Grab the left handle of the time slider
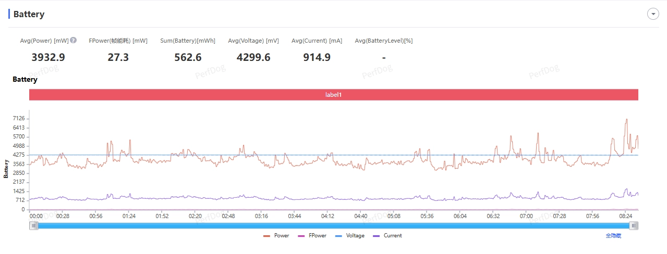This screenshot has width=667, height=254. coord(34,225)
